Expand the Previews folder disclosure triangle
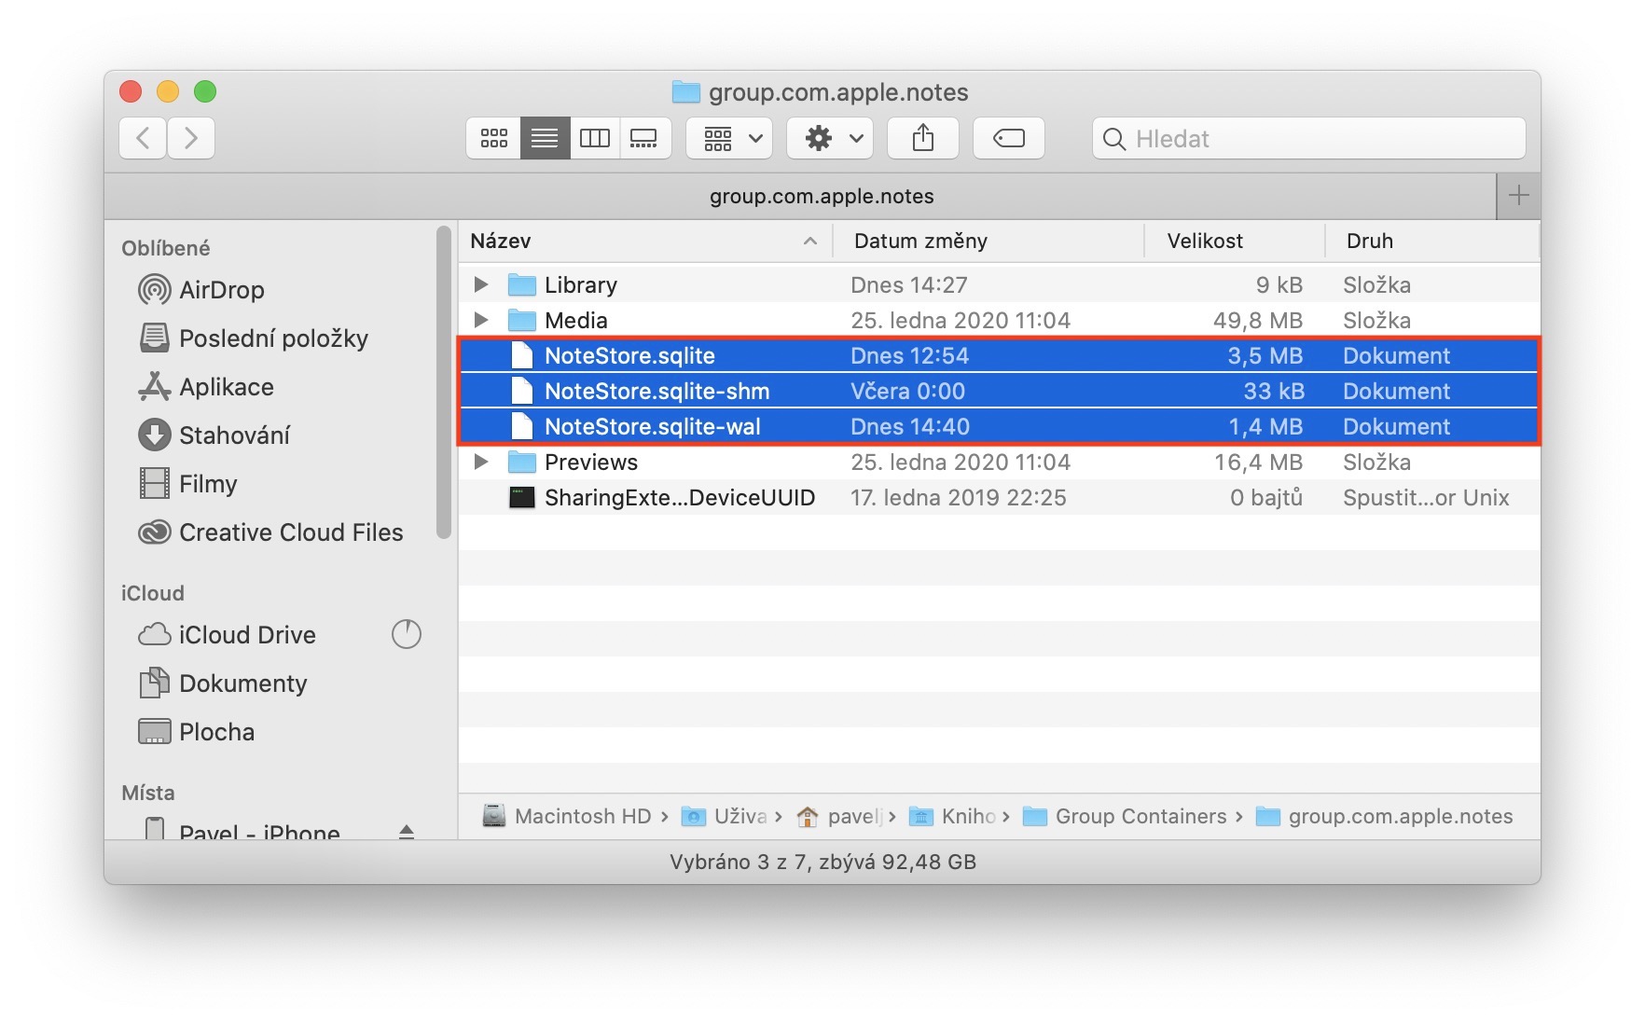1645x1022 pixels. [x=480, y=462]
